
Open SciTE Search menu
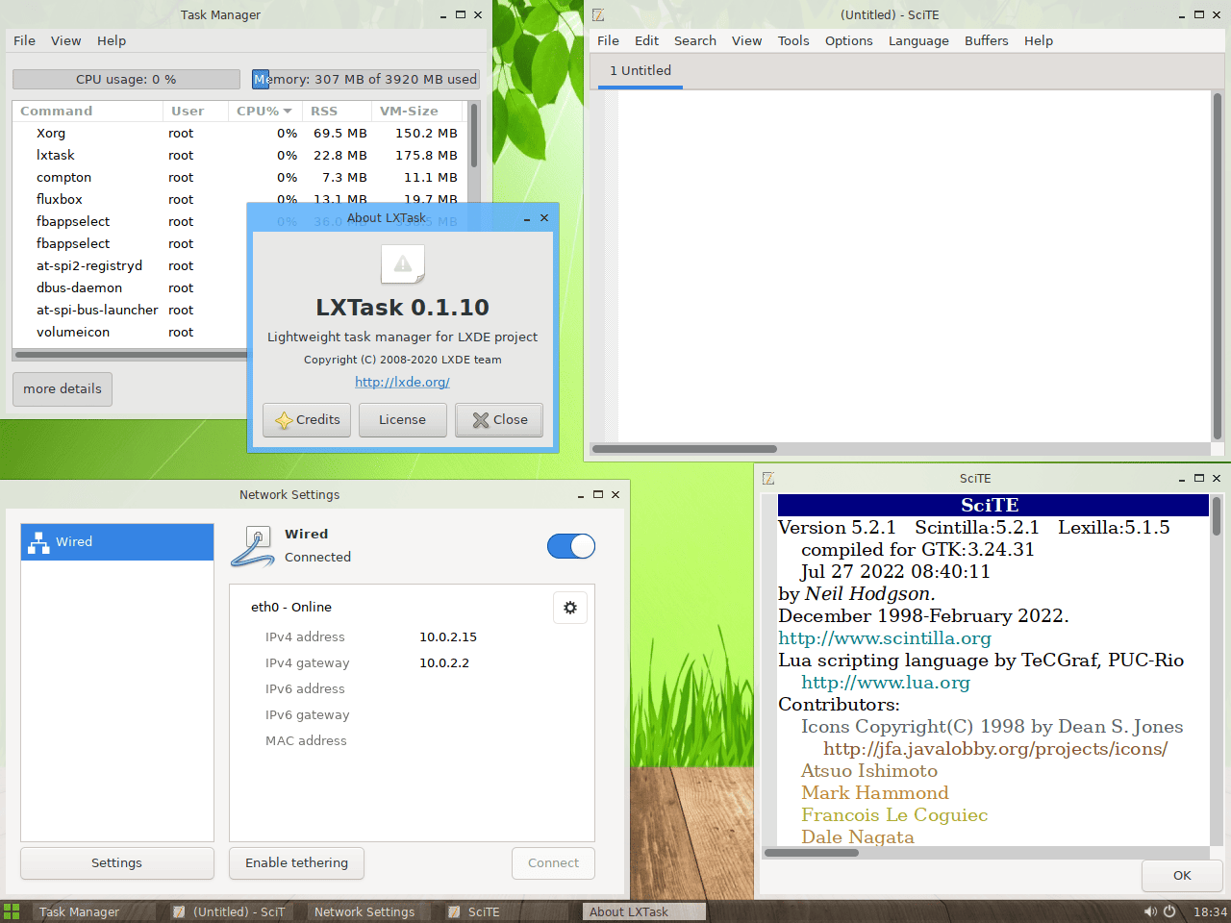(695, 40)
